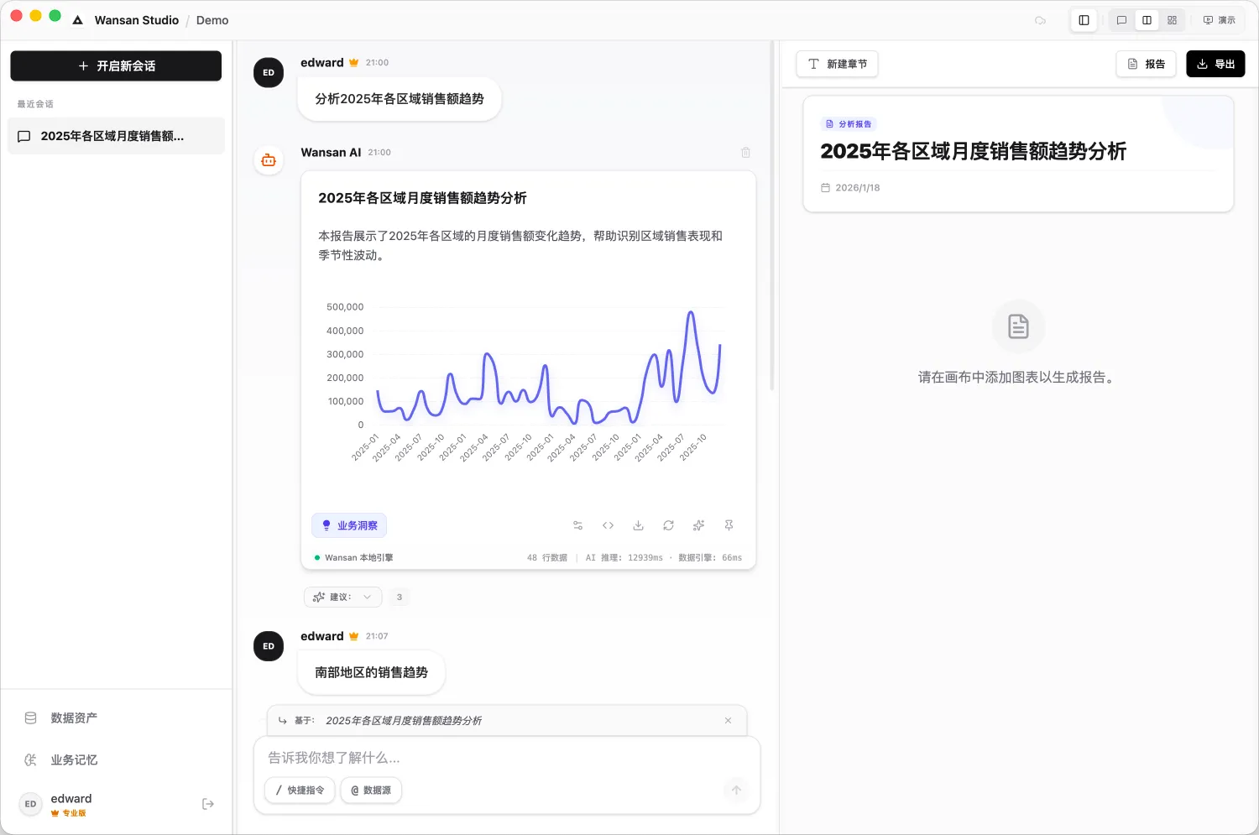Image resolution: width=1259 pixels, height=835 pixels.
Task: Open 业务记忆 in the sidebar
Action: 72,759
